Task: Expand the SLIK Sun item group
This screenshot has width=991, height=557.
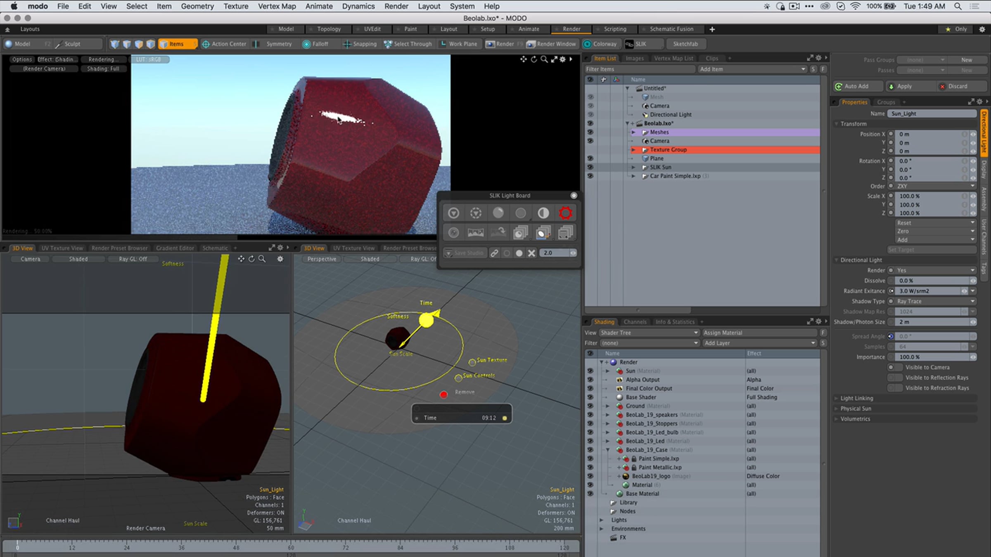Action: [633, 167]
